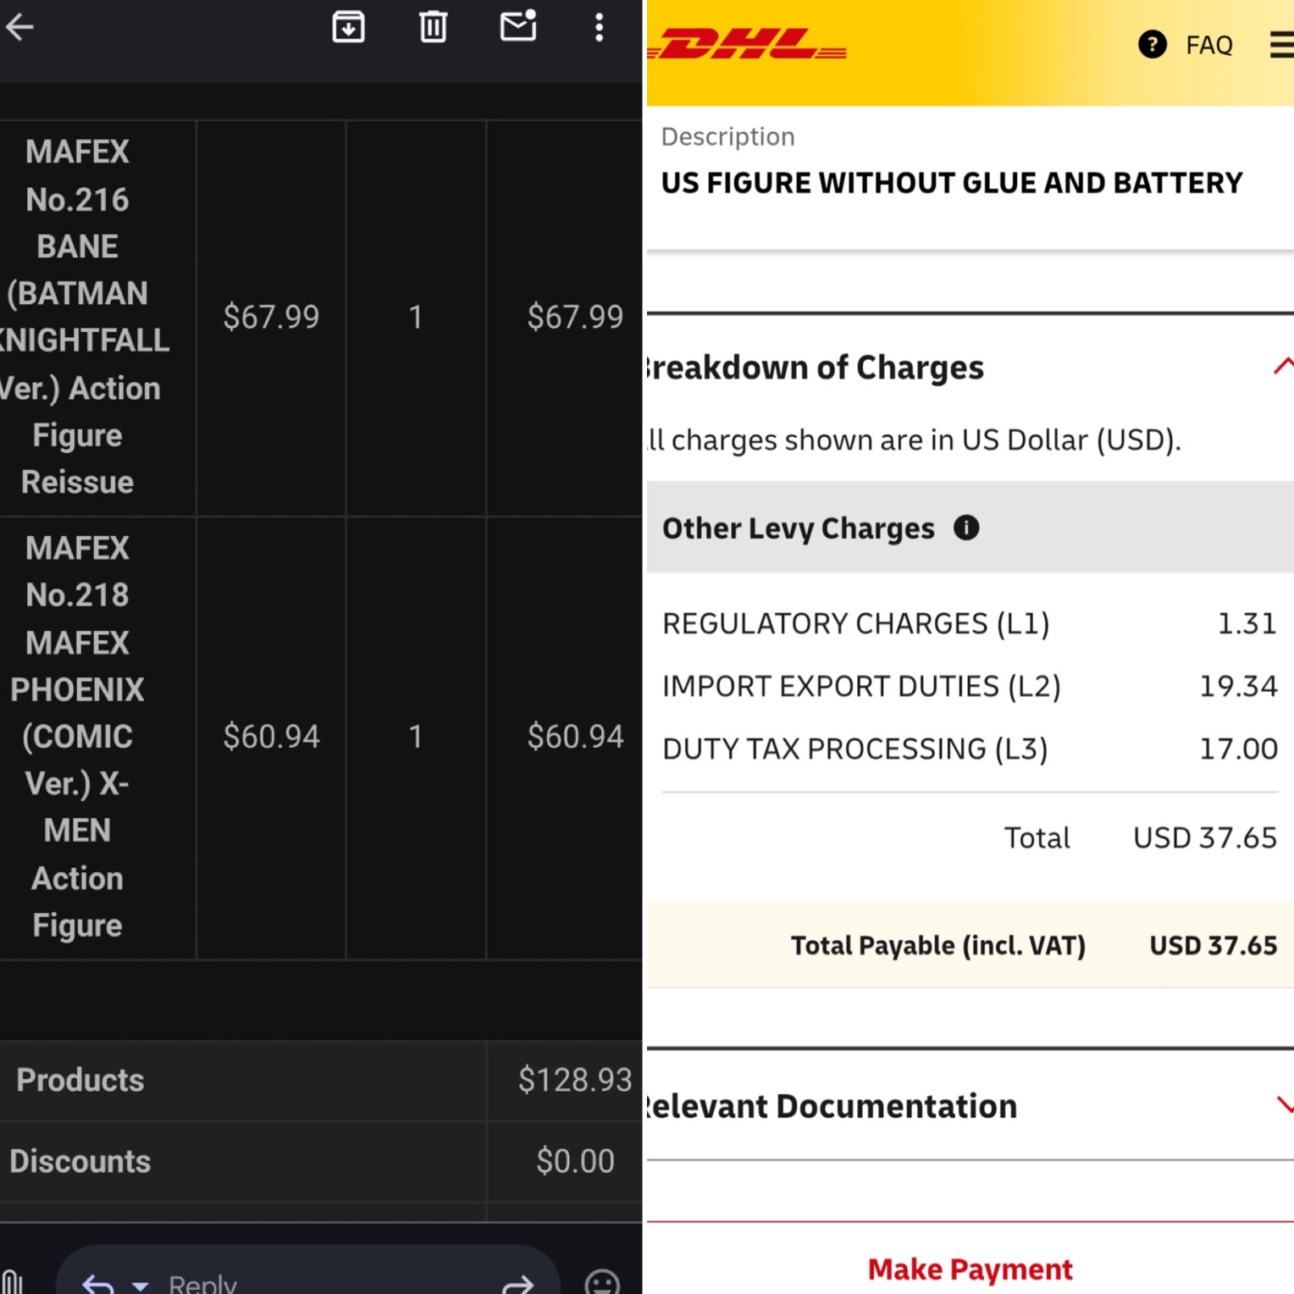Select the Total Payable (incl. VAT) row
The width and height of the screenshot is (1294, 1294).
pos(970,945)
